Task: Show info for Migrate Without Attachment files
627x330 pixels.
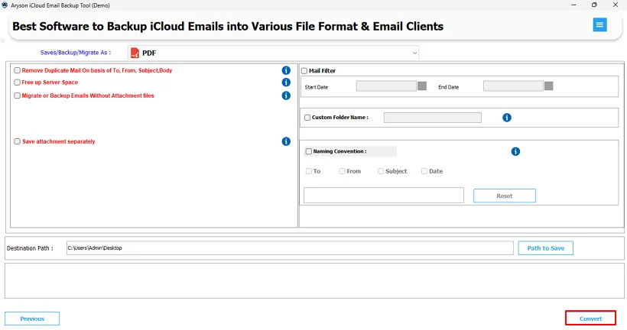Action: coord(286,95)
